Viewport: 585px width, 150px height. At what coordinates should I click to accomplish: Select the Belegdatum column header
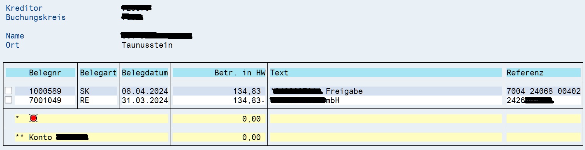[x=145, y=73]
